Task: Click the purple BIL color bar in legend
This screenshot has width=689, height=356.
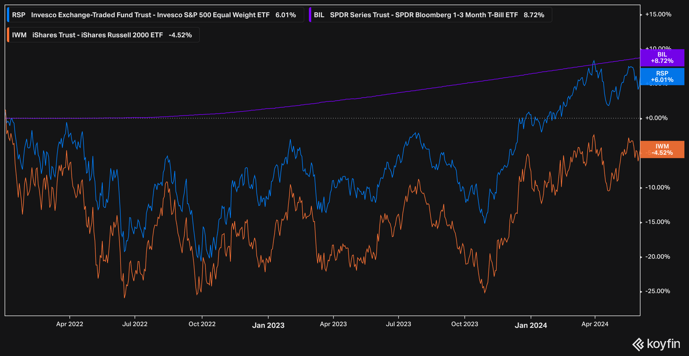Action: click(x=310, y=15)
